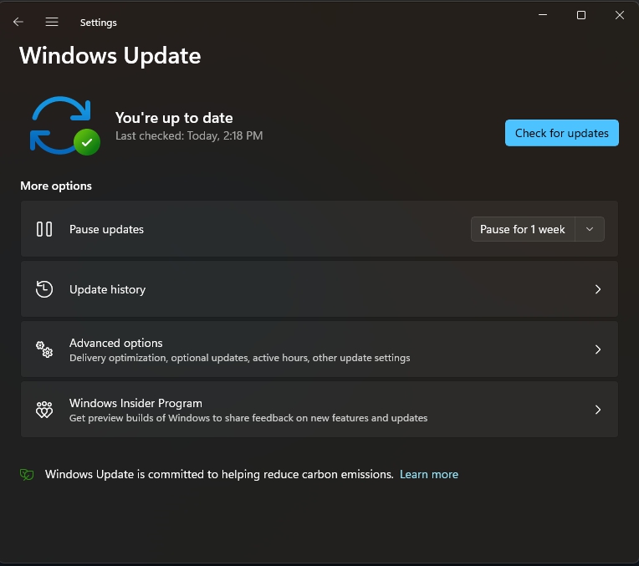
Task: Go back using the back arrow
Action: pyautogui.click(x=18, y=22)
